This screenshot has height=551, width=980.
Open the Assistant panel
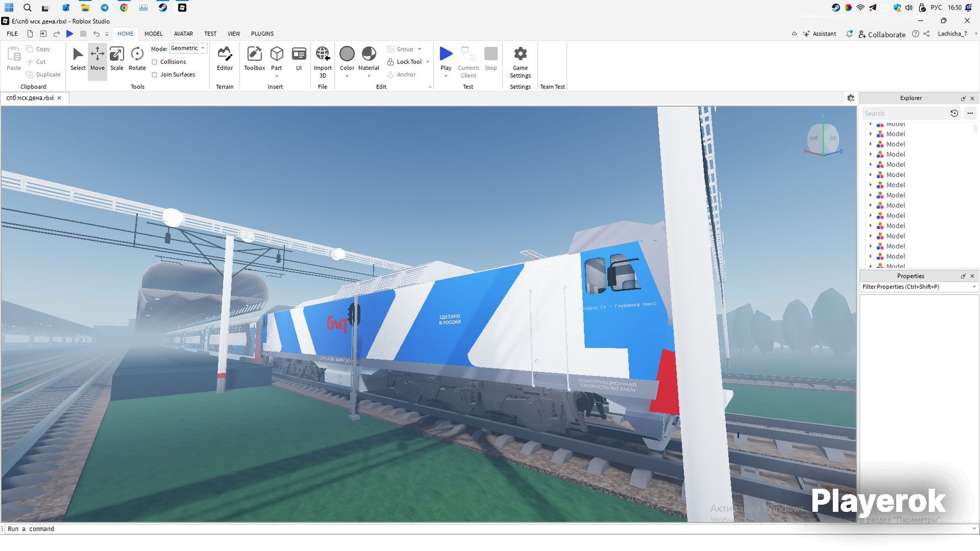click(x=820, y=34)
